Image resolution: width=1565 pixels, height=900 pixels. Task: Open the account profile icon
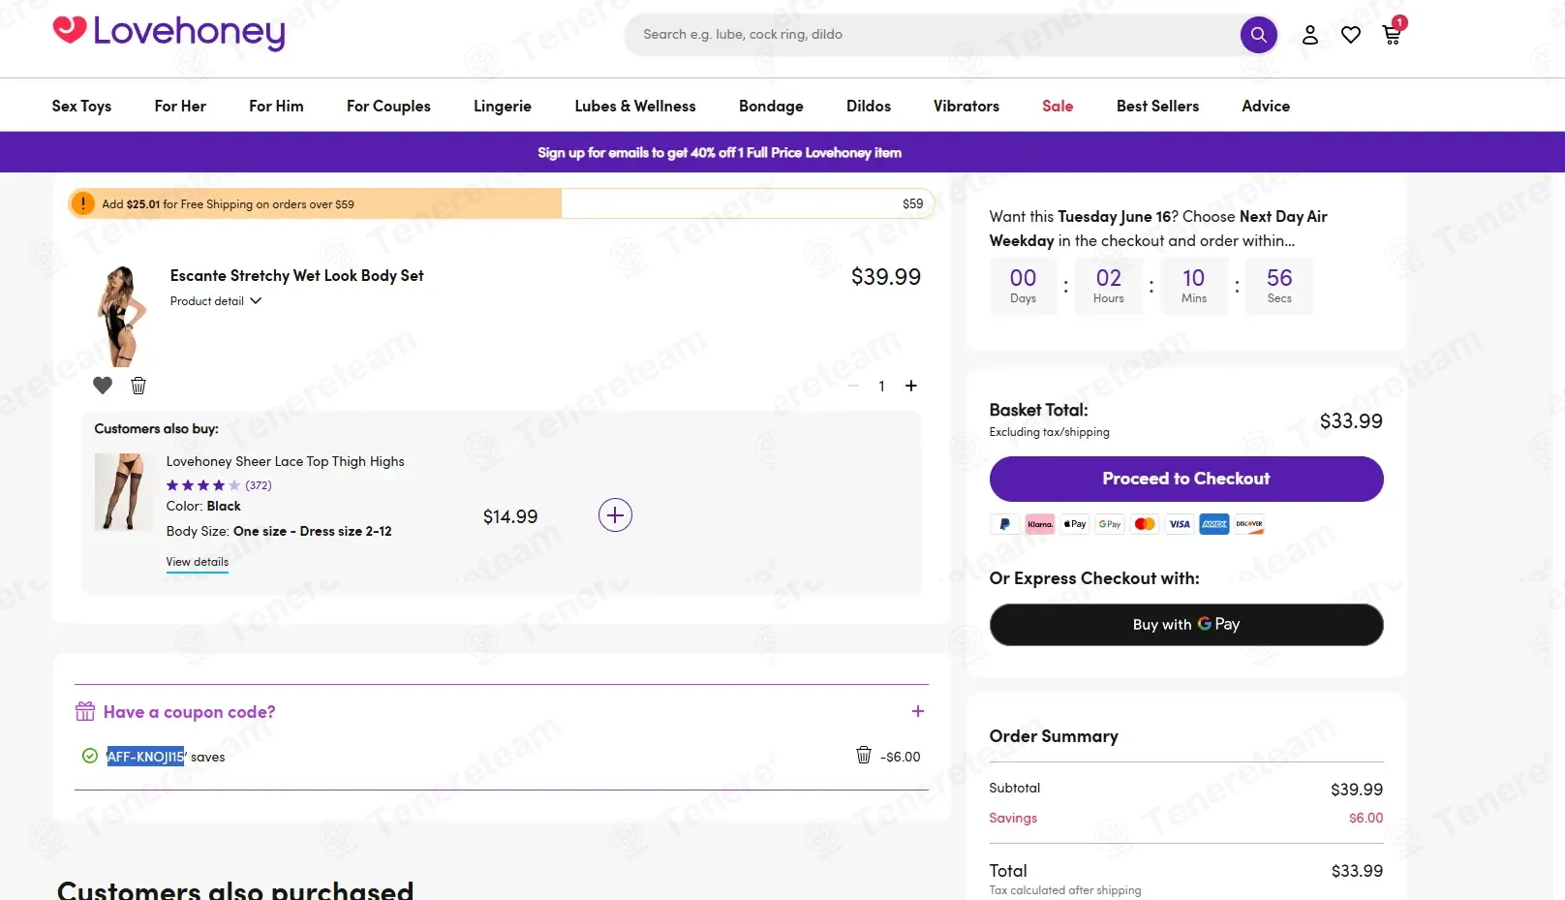1310,35
